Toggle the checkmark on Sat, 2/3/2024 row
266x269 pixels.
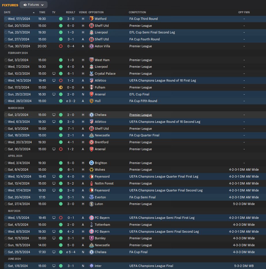coord(6,115)
